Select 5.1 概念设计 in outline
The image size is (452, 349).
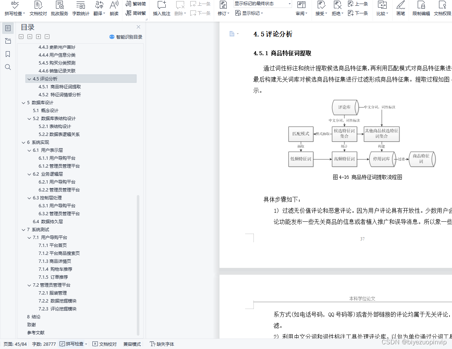point(45,111)
